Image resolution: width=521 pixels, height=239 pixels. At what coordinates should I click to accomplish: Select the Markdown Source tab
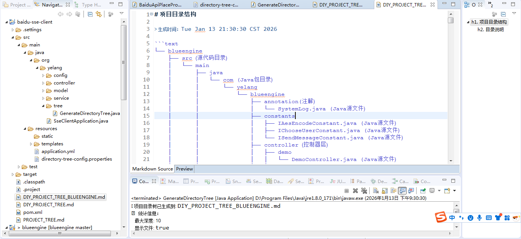point(152,169)
